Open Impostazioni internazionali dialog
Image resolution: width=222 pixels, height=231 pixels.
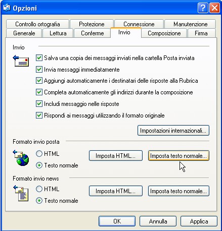click(x=173, y=131)
